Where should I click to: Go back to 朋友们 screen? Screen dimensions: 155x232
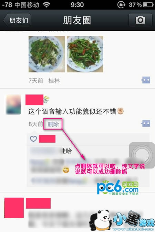coord(17,20)
